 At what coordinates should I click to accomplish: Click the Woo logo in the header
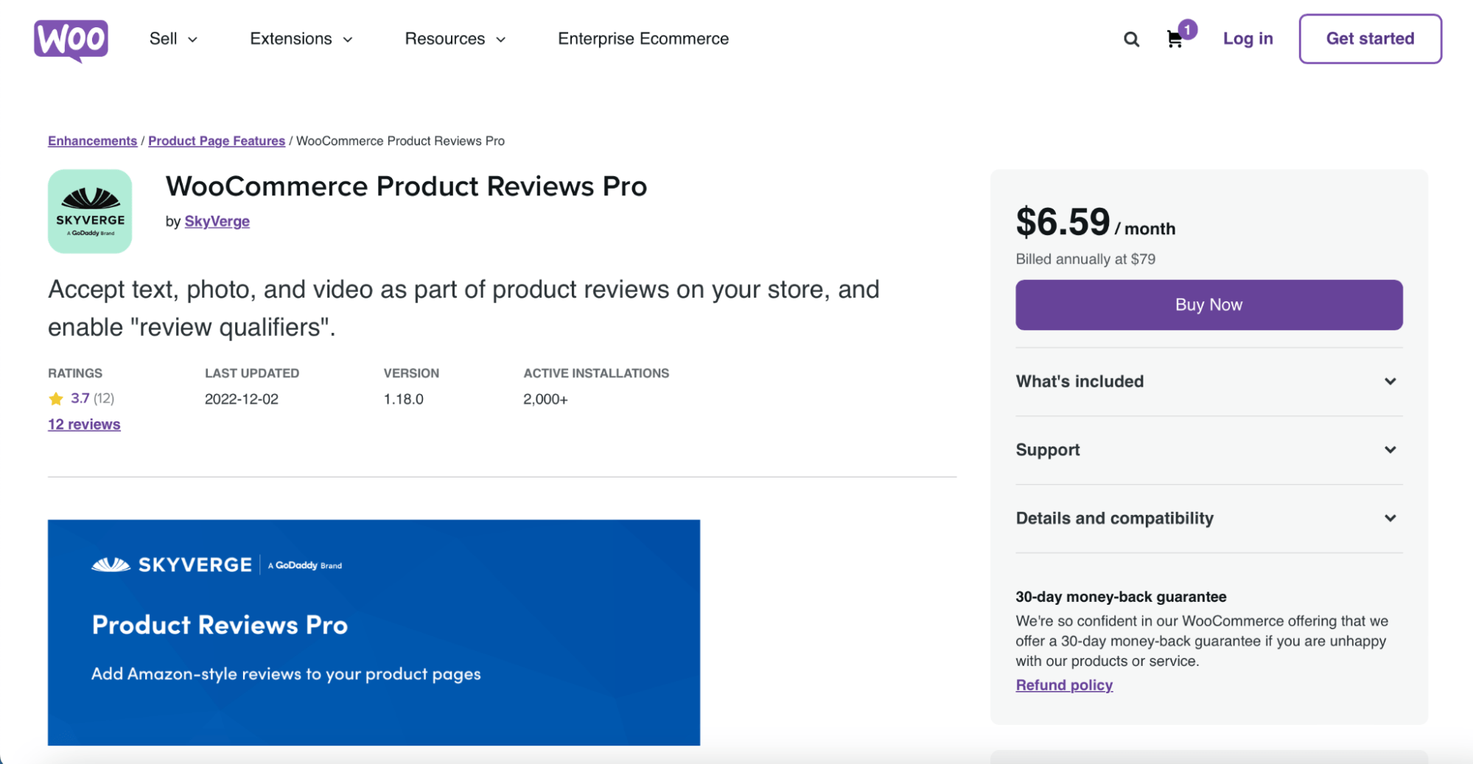click(x=71, y=40)
